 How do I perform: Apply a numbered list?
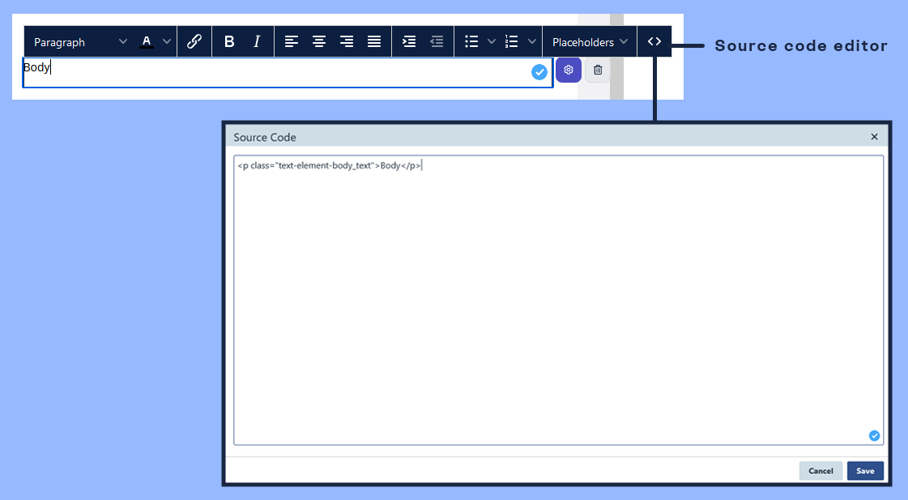point(511,41)
